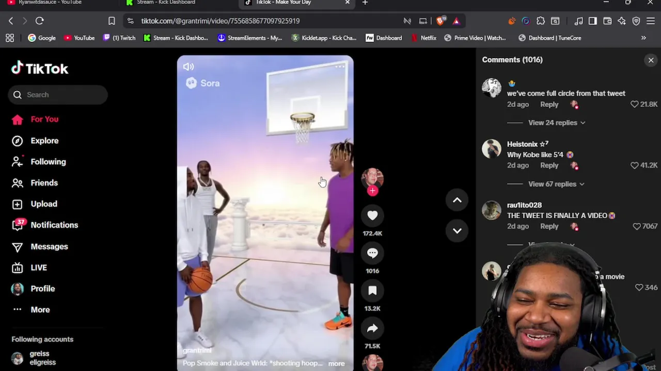Toggle the video volume speaker icon

(x=188, y=66)
